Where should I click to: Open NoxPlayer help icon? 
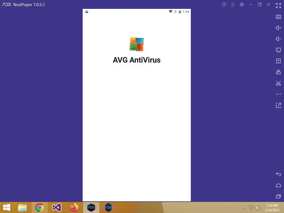tap(224, 4)
